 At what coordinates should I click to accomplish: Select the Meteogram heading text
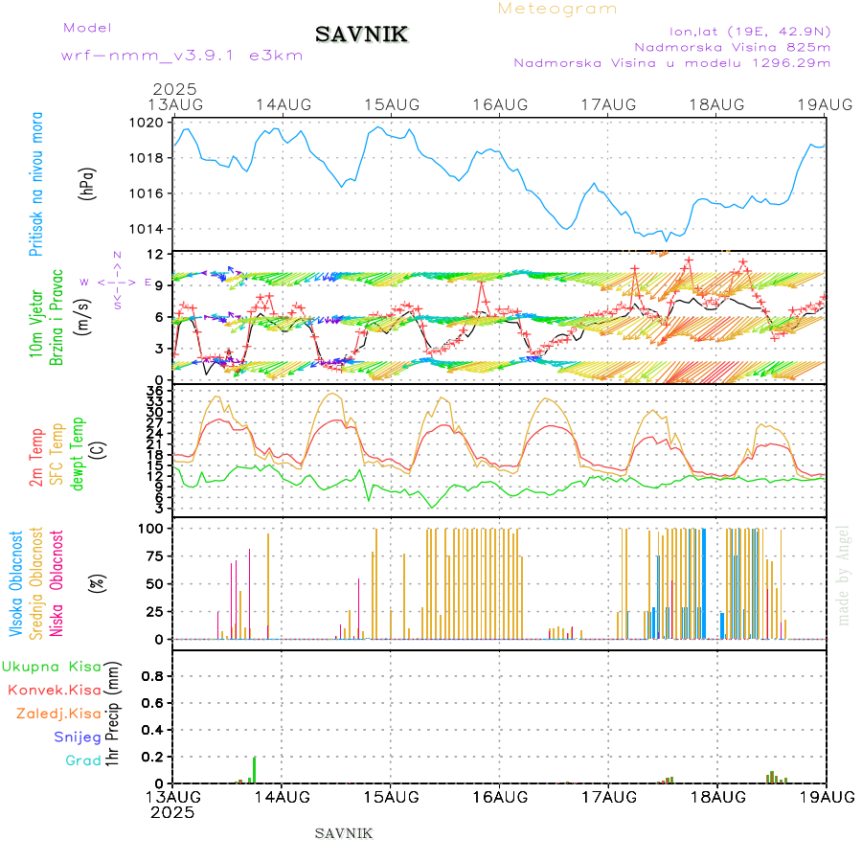(x=557, y=9)
